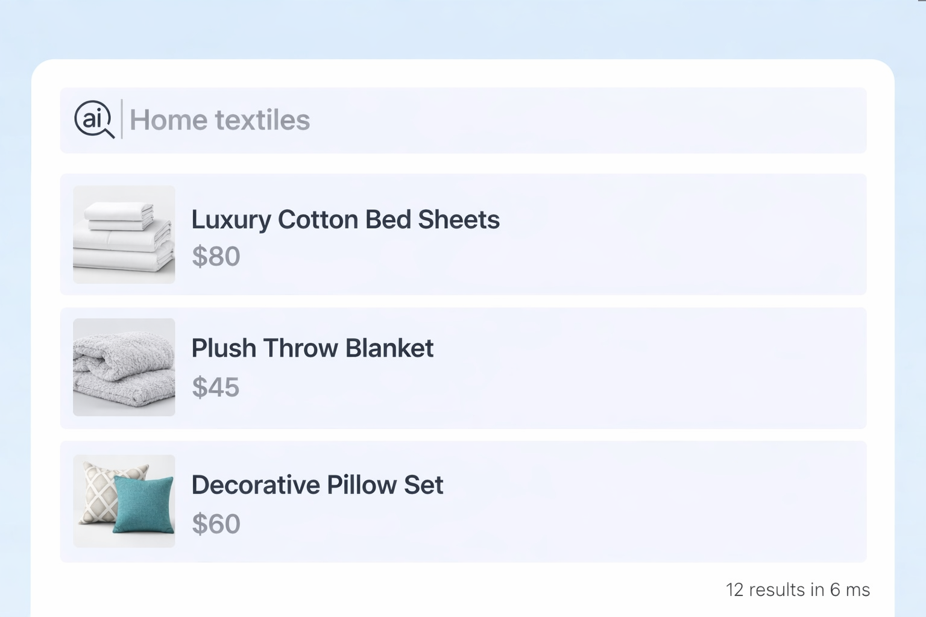The image size is (926, 617).
Task: Click the 12 results in 6 ms text
Action: pos(797,589)
